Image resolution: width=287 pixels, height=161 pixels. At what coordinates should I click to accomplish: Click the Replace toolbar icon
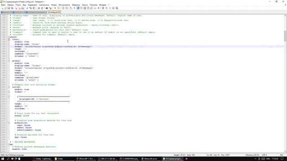tap(50, 8)
